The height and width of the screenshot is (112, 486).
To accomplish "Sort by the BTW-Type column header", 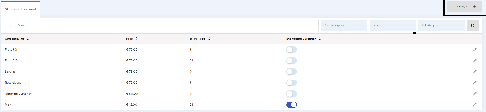I will click(x=209, y=39).
